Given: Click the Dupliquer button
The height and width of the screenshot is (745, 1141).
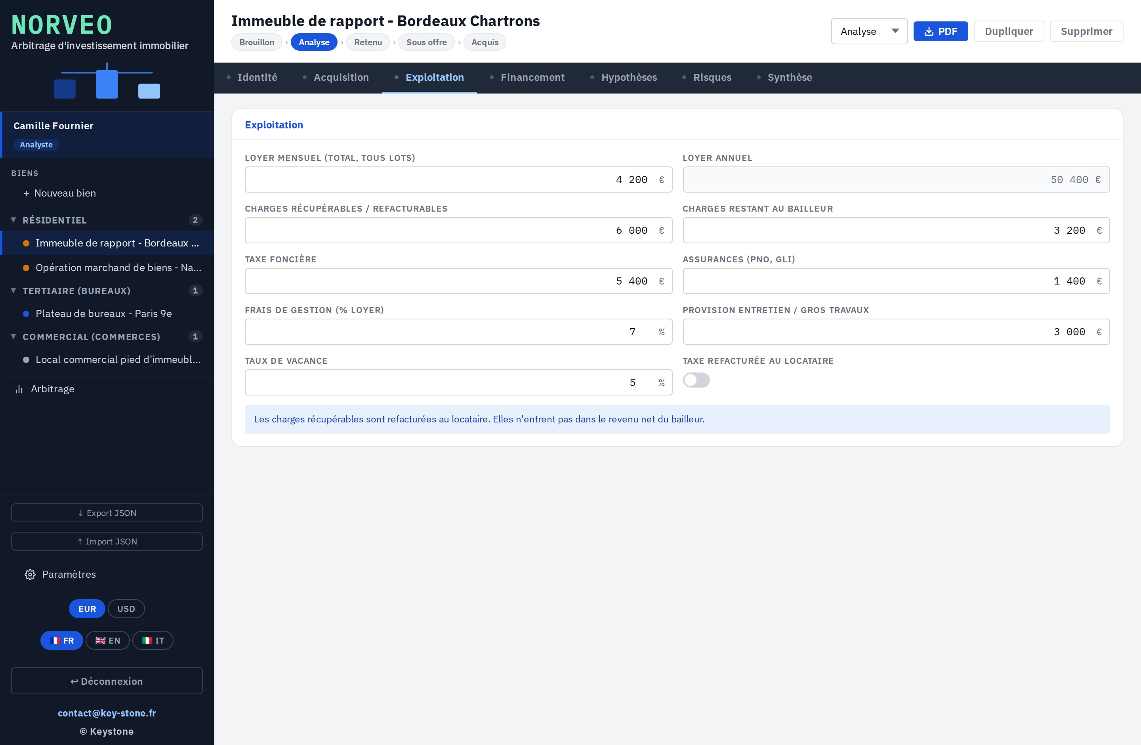Looking at the screenshot, I should [1009, 31].
